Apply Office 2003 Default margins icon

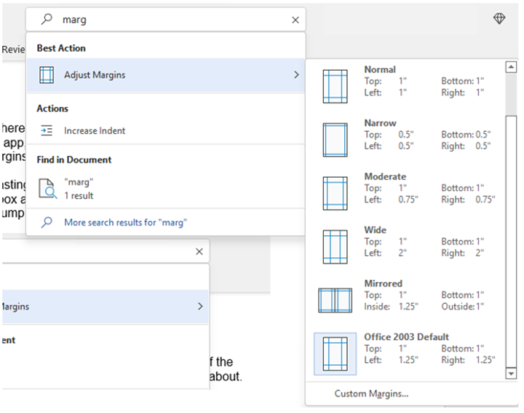click(x=336, y=354)
